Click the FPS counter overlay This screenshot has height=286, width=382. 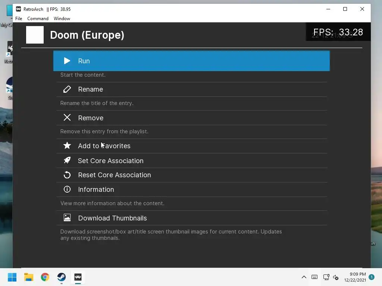point(338,32)
